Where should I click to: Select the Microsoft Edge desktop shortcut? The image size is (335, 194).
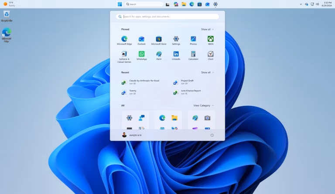7,35
